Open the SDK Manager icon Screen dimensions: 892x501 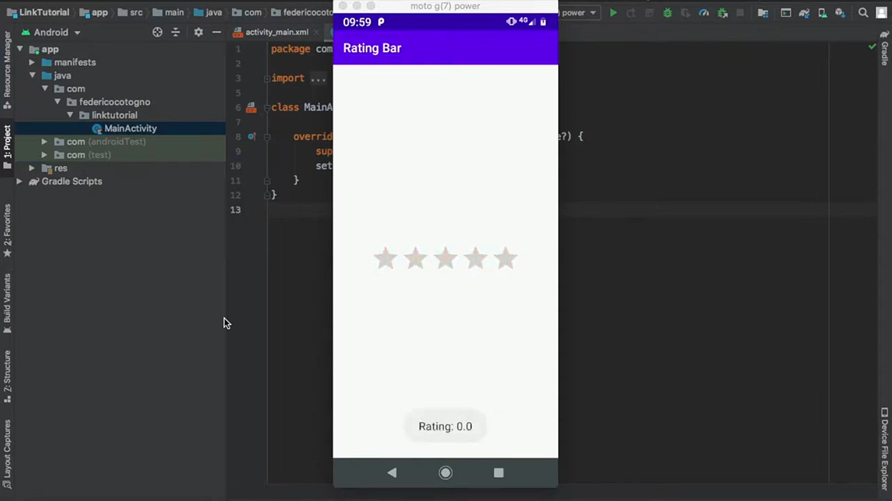[x=840, y=13]
